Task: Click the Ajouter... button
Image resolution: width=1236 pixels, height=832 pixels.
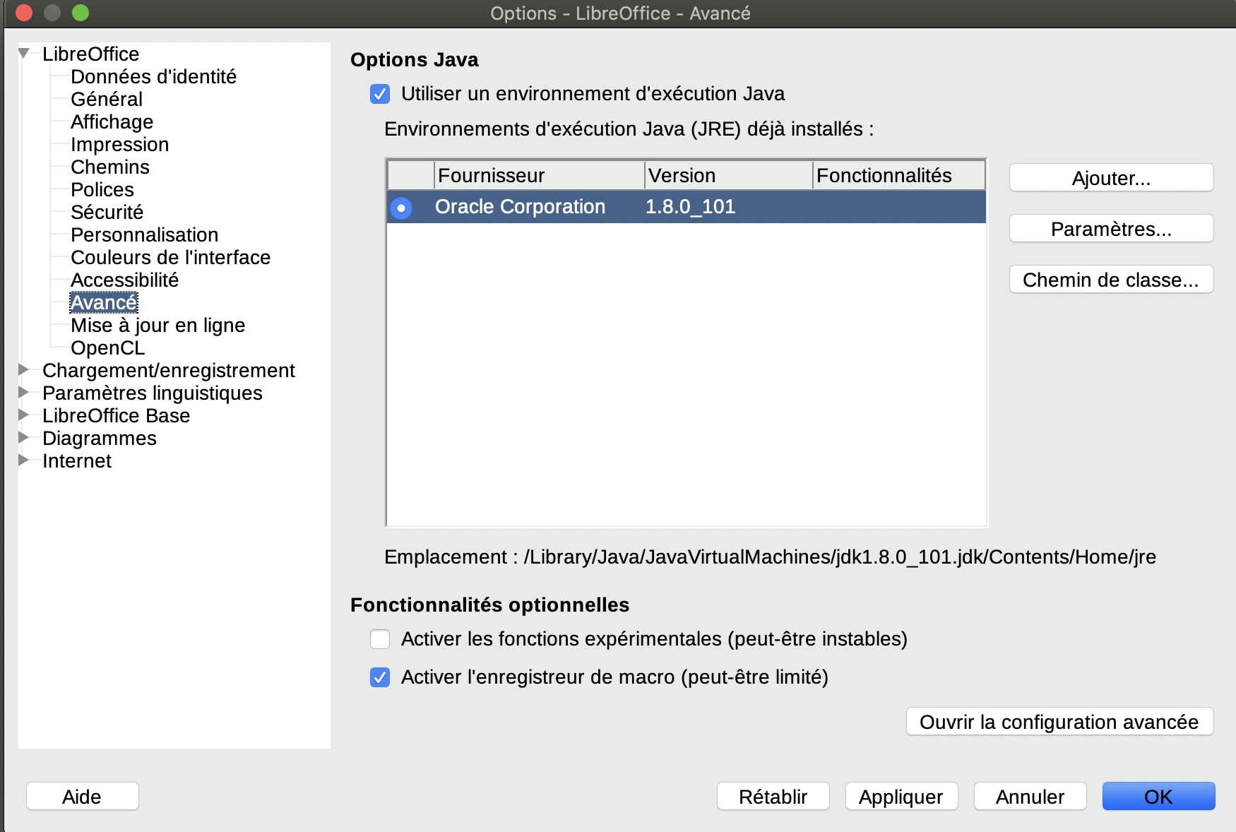Action: tap(1111, 178)
